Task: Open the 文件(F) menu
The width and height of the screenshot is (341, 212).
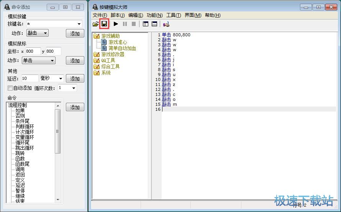Action: click(100, 15)
